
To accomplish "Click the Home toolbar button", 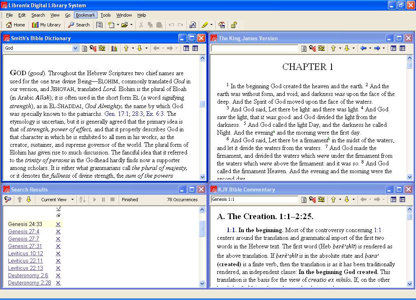I will [x=15, y=25].
